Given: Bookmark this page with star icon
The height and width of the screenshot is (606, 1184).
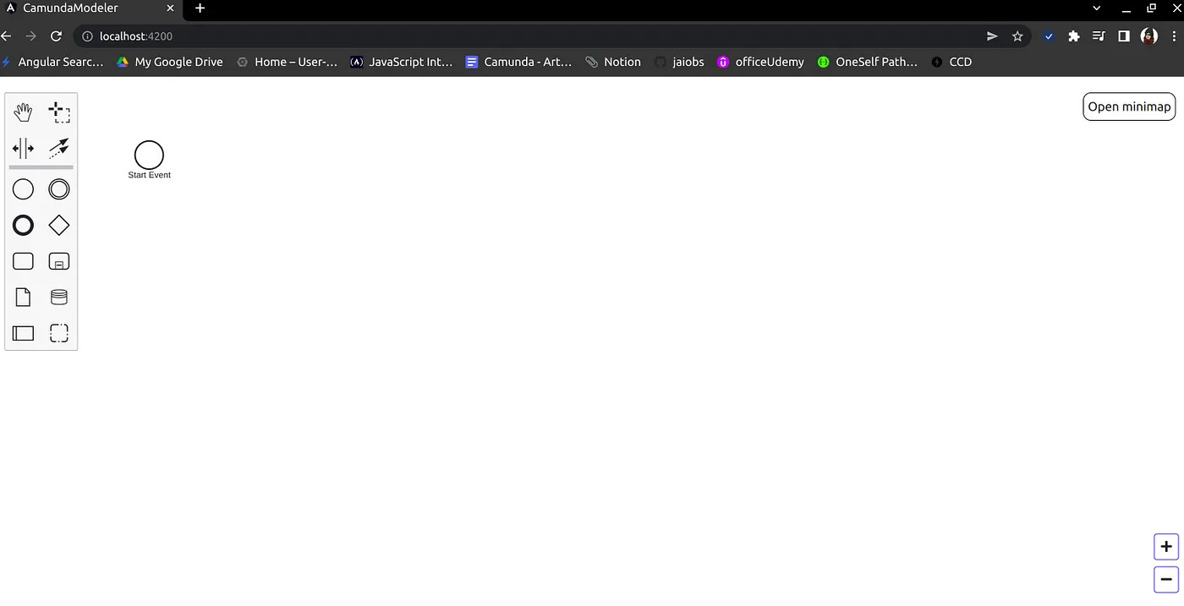Looking at the screenshot, I should coord(1017,36).
